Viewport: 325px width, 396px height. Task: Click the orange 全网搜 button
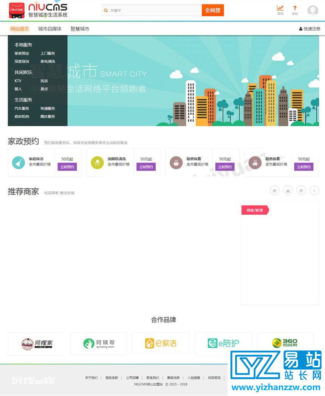pyautogui.click(x=212, y=10)
